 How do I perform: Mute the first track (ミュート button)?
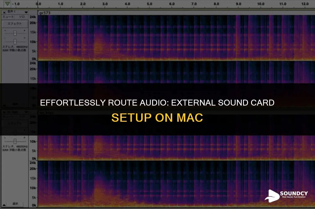click(8, 17)
